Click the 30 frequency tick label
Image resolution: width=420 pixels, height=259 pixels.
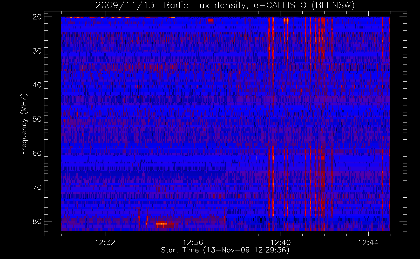37,51
